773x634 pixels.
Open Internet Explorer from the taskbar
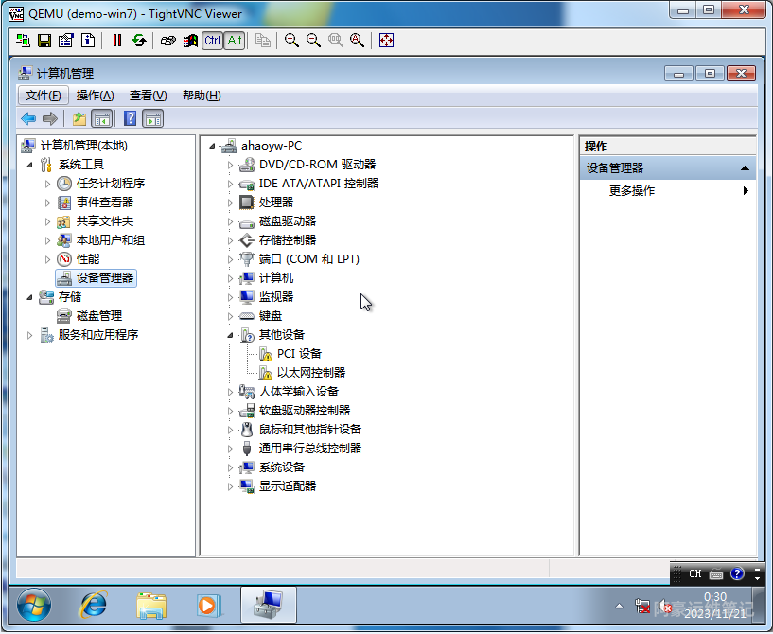pos(93,604)
